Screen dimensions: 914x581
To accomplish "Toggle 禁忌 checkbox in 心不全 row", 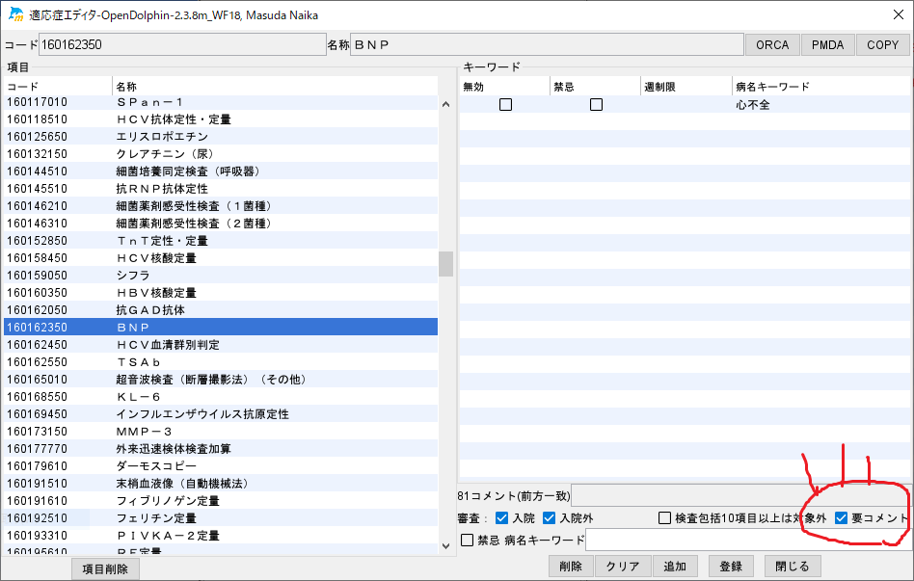I will [596, 105].
